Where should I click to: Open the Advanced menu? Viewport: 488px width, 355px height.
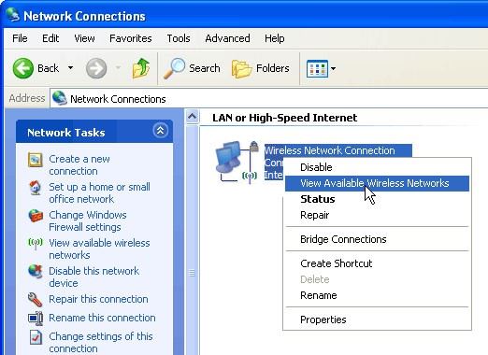(227, 38)
